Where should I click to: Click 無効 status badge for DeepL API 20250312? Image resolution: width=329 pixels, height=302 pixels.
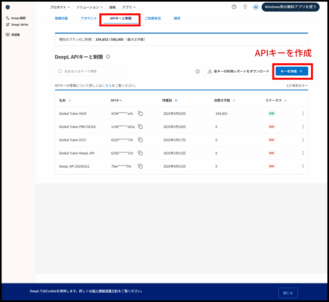(272, 166)
